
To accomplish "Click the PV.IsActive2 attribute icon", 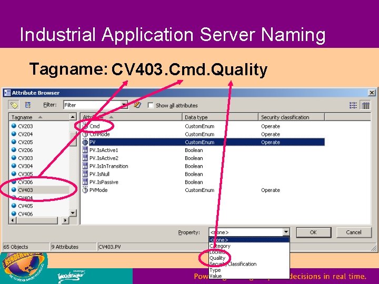I will click(85, 158).
